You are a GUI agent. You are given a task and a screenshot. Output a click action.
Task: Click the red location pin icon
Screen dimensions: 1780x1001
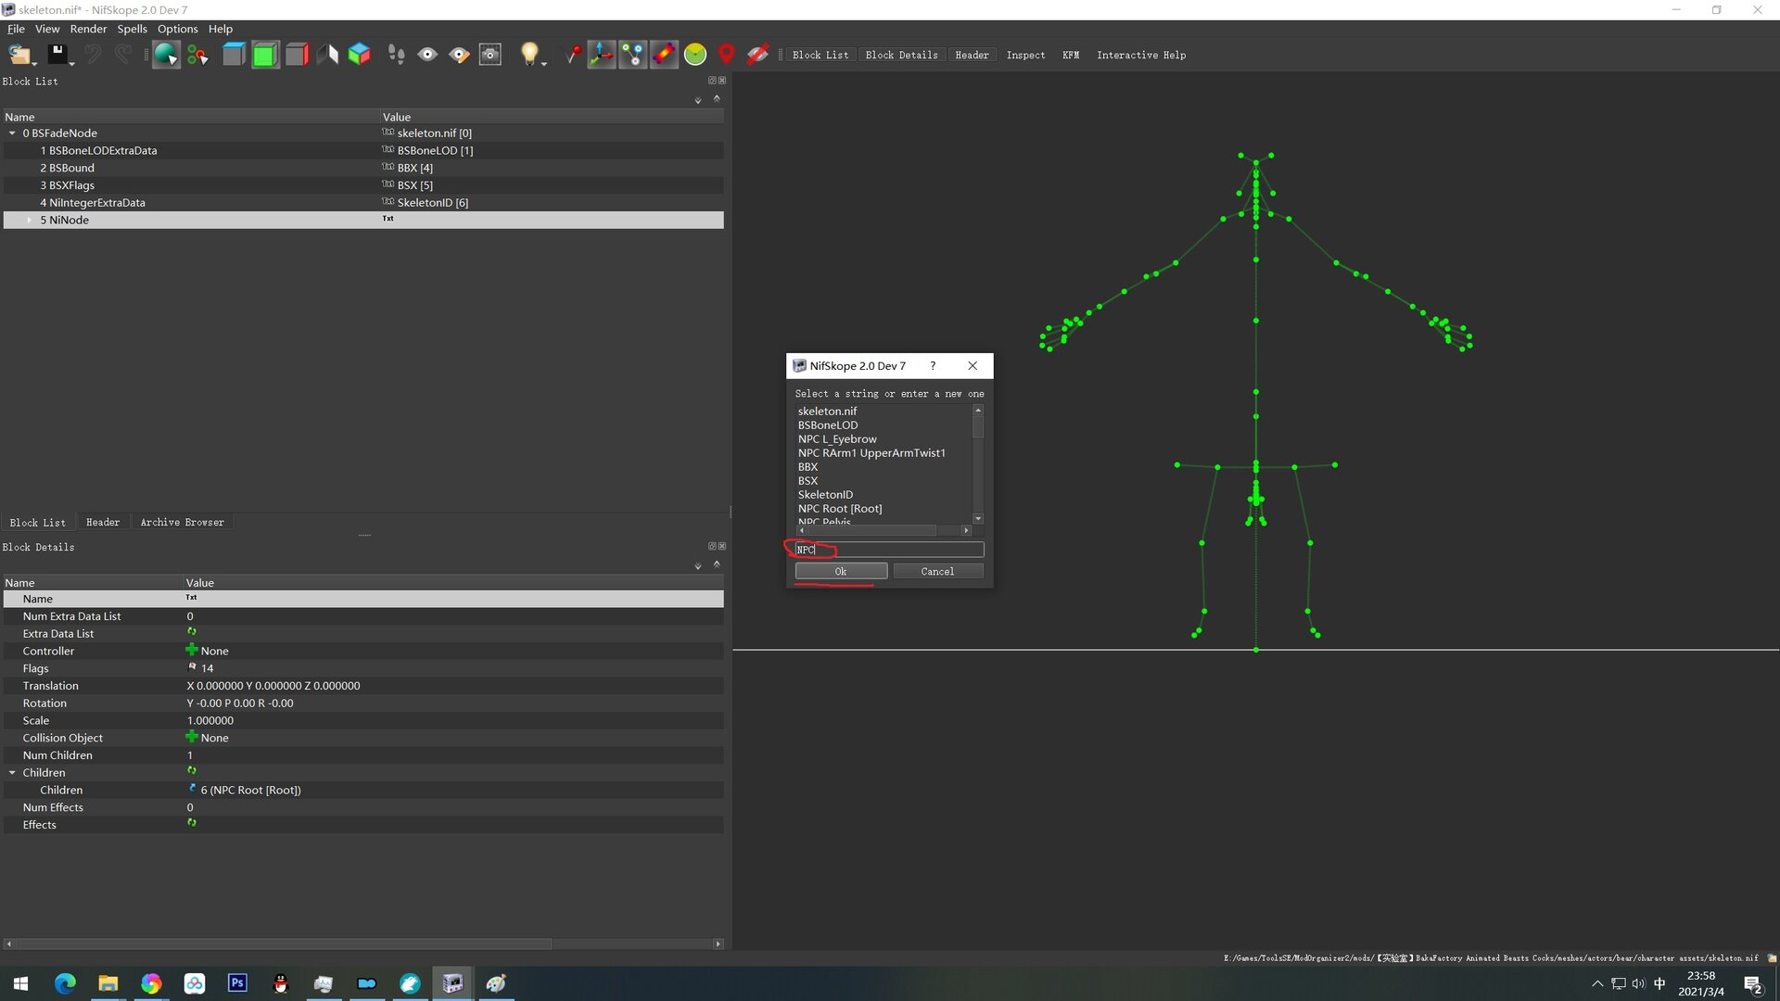[727, 55]
